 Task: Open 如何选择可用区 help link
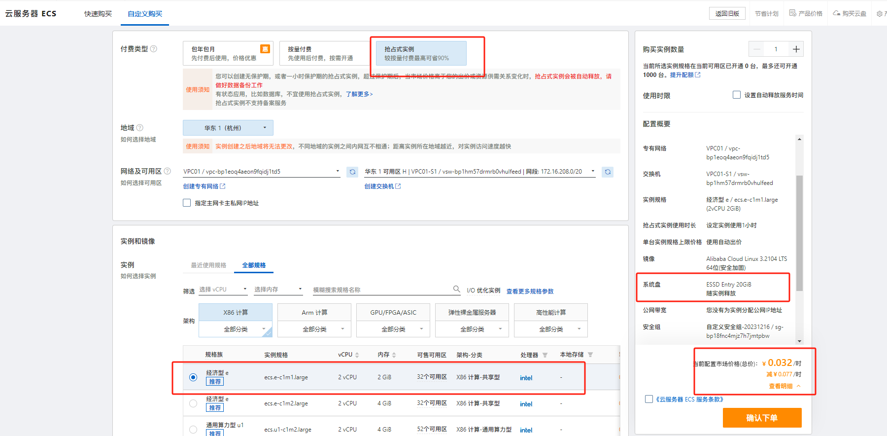141,183
